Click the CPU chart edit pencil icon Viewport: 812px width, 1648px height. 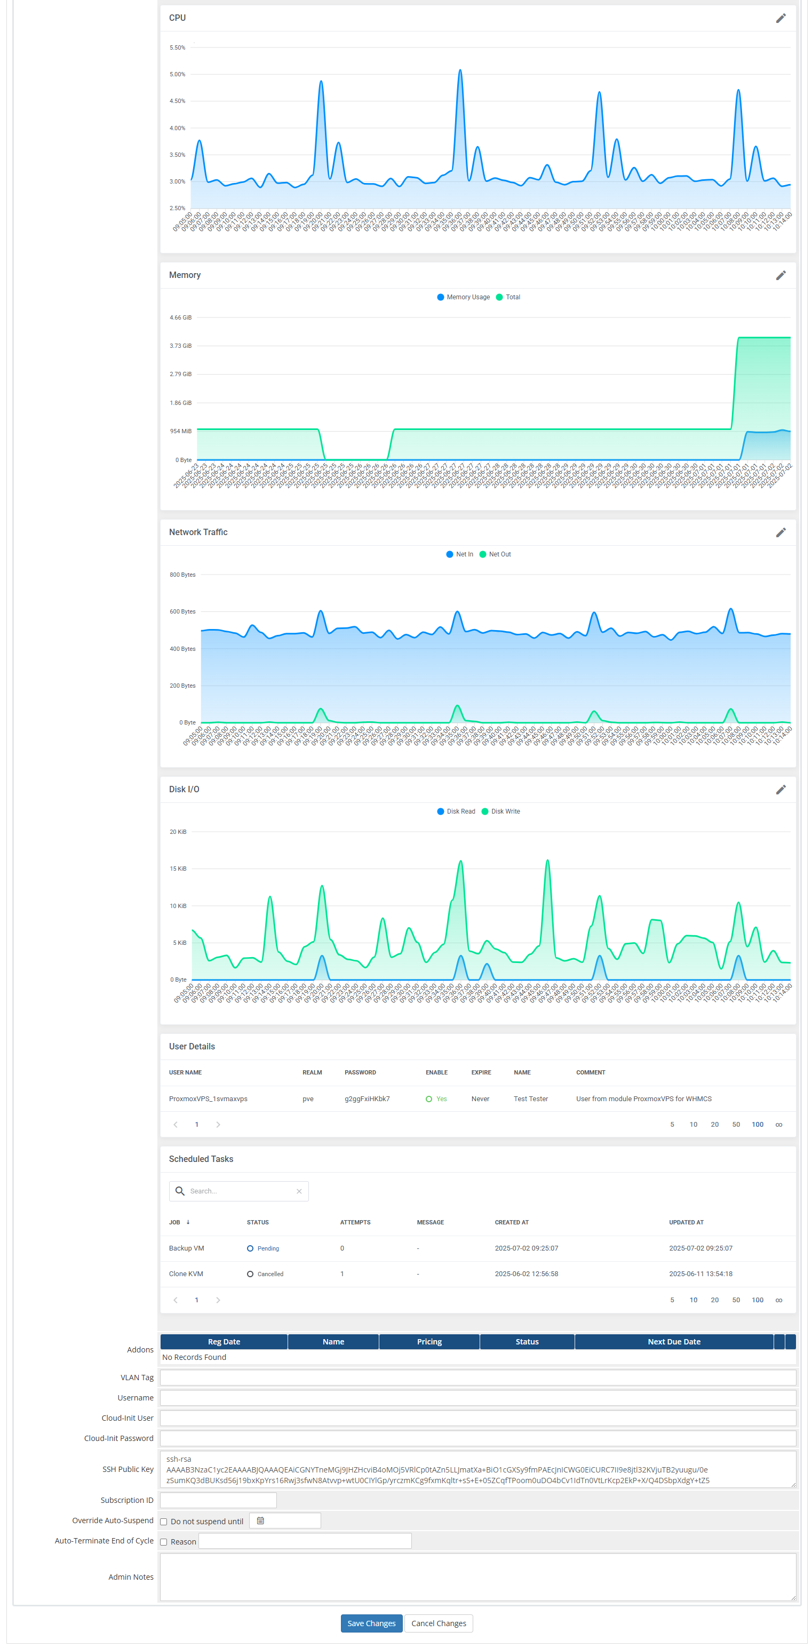780,19
